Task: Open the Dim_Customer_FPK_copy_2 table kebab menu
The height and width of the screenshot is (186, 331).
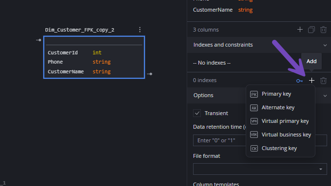Action: click(140, 30)
